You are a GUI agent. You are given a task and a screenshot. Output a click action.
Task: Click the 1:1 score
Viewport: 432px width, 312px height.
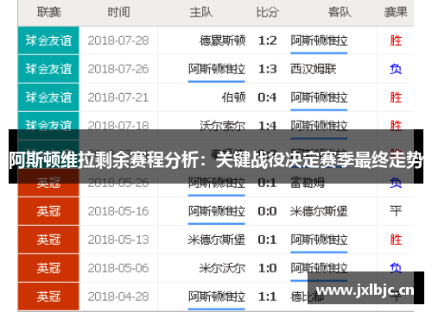coord(267,296)
